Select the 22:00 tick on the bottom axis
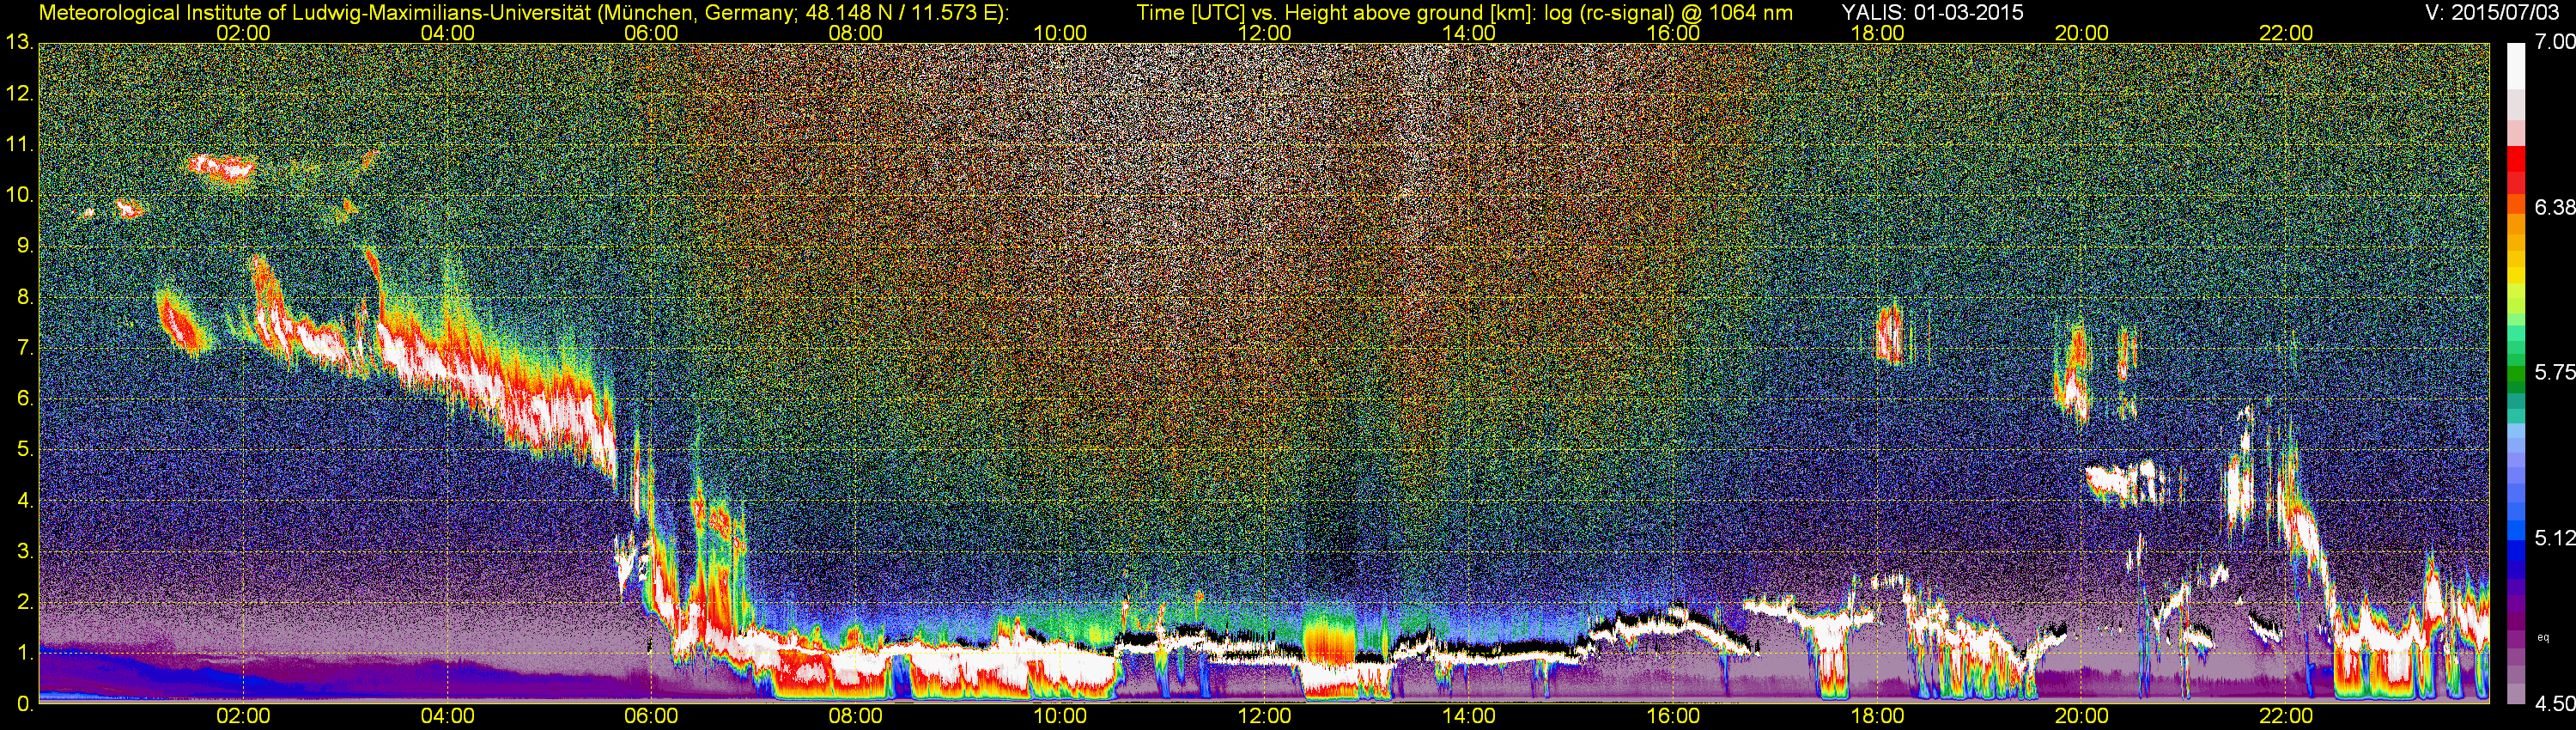This screenshot has height=730, width=2576. point(2286,717)
